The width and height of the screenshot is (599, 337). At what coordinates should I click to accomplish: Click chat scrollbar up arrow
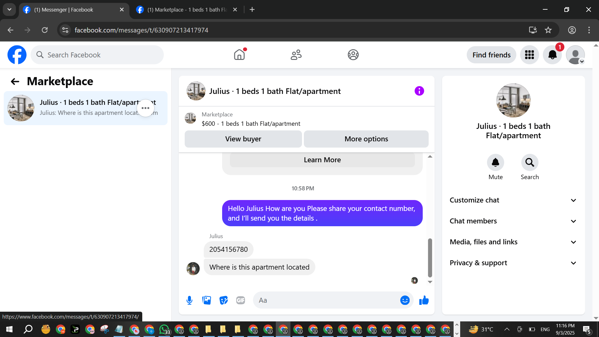click(430, 156)
